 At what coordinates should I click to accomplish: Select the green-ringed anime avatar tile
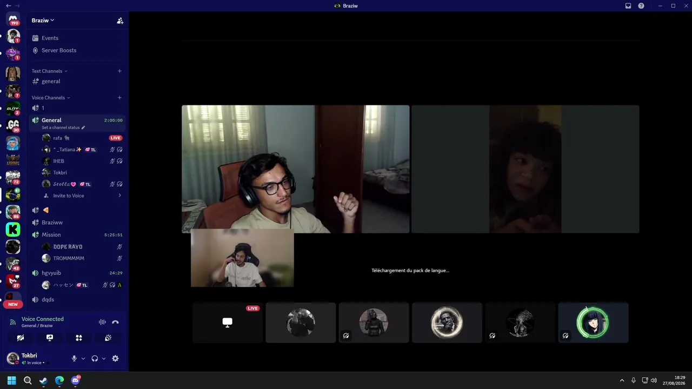pos(593,323)
